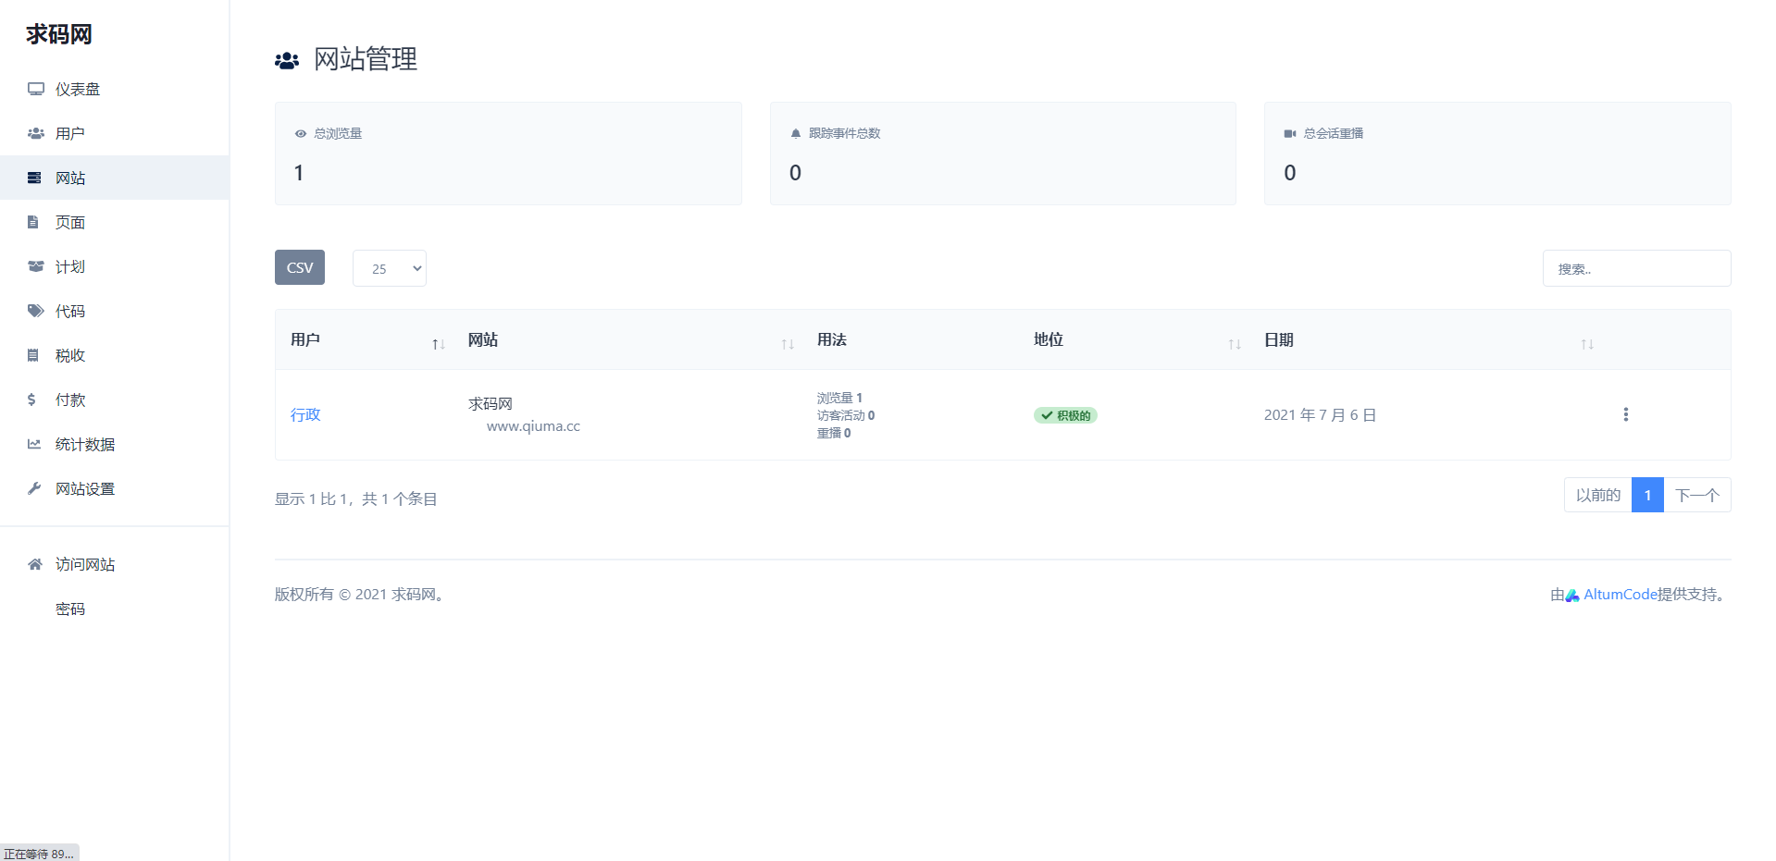Sort table by 用户 column arrows

pos(439,344)
